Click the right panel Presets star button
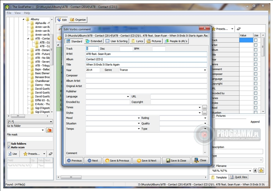 pyautogui.click(x=220, y=29)
